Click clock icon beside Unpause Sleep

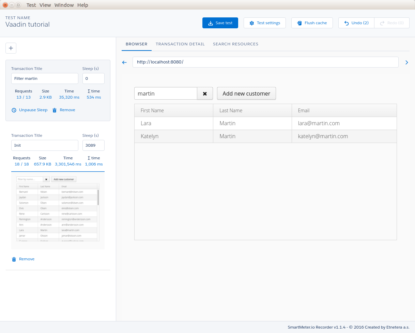pos(14,110)
